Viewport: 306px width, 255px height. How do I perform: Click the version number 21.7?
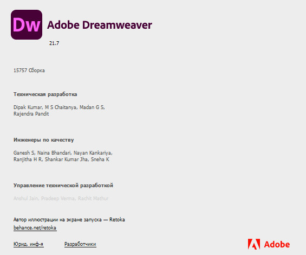54,43
